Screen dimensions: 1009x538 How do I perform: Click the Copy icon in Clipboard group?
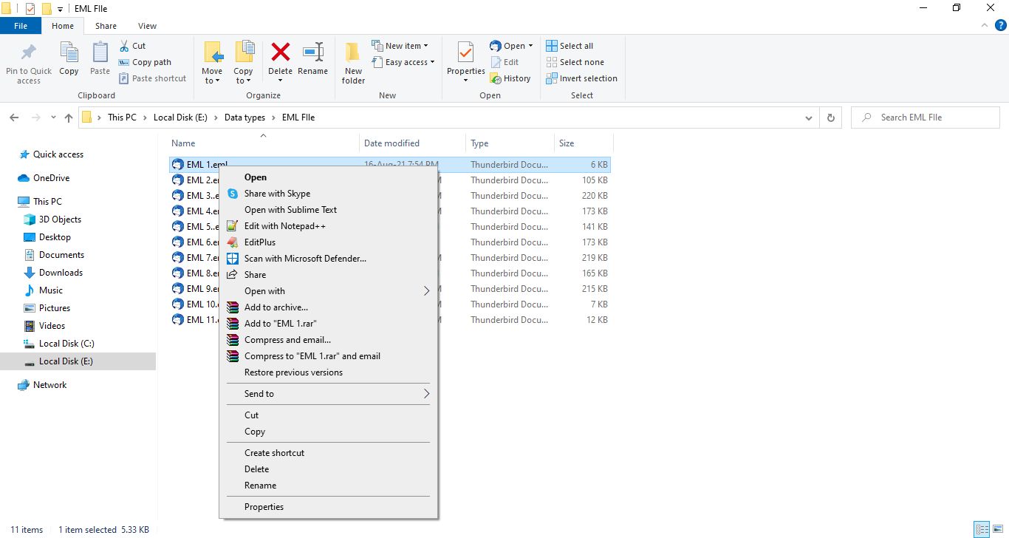69,53
